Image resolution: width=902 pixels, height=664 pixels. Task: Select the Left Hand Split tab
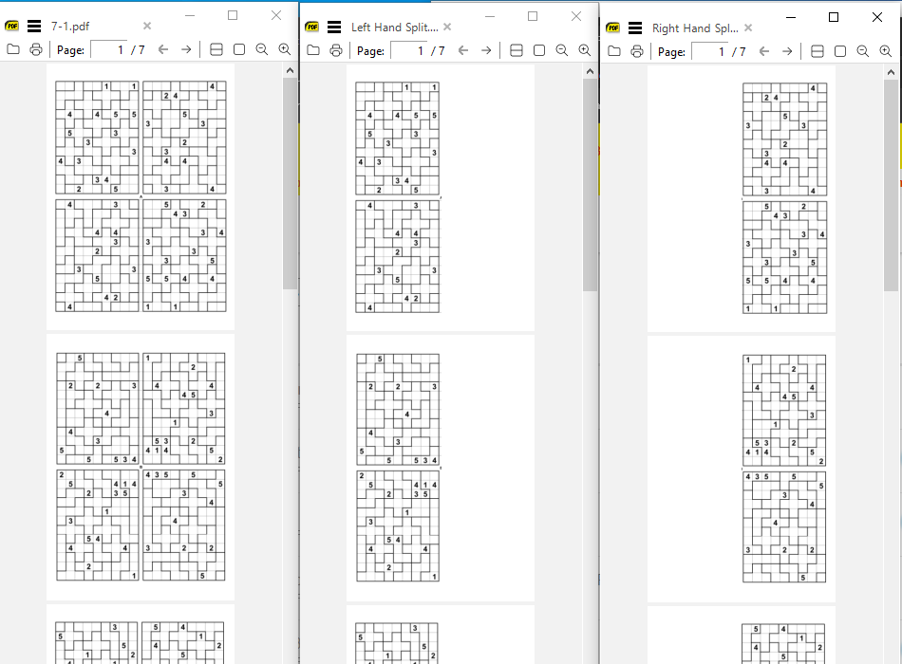(395, 27)
